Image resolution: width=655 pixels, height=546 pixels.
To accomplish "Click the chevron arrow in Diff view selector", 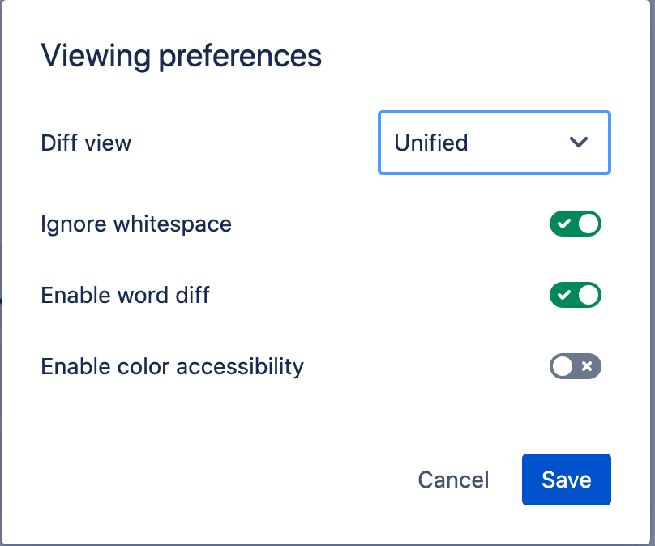I will tap(579, 143).
